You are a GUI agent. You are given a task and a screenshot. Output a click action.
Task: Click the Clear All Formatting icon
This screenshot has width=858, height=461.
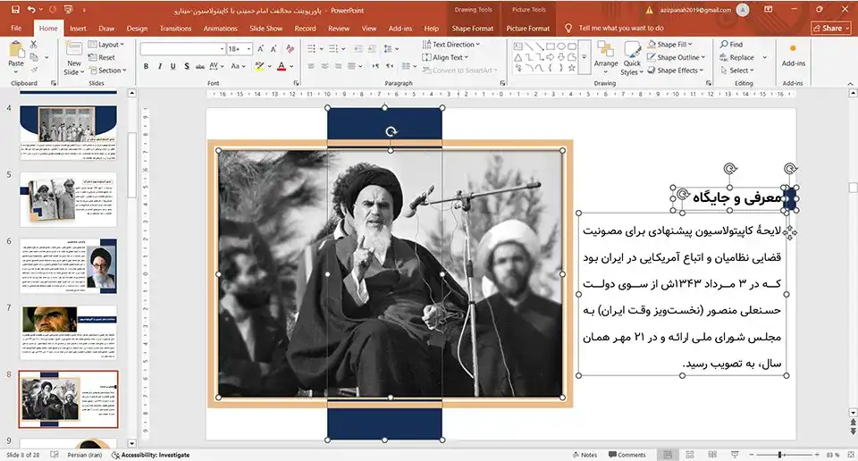(x=290, y=48)
